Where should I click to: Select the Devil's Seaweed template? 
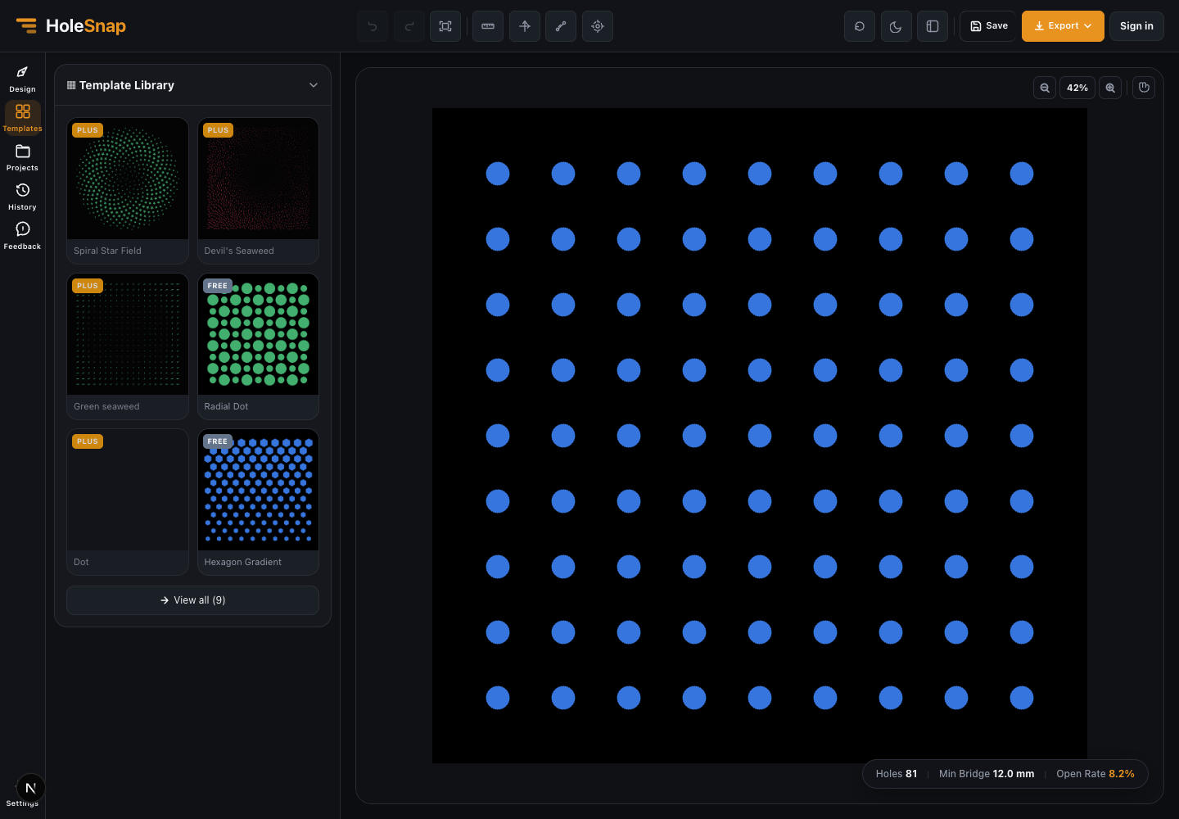coord(258,190)
